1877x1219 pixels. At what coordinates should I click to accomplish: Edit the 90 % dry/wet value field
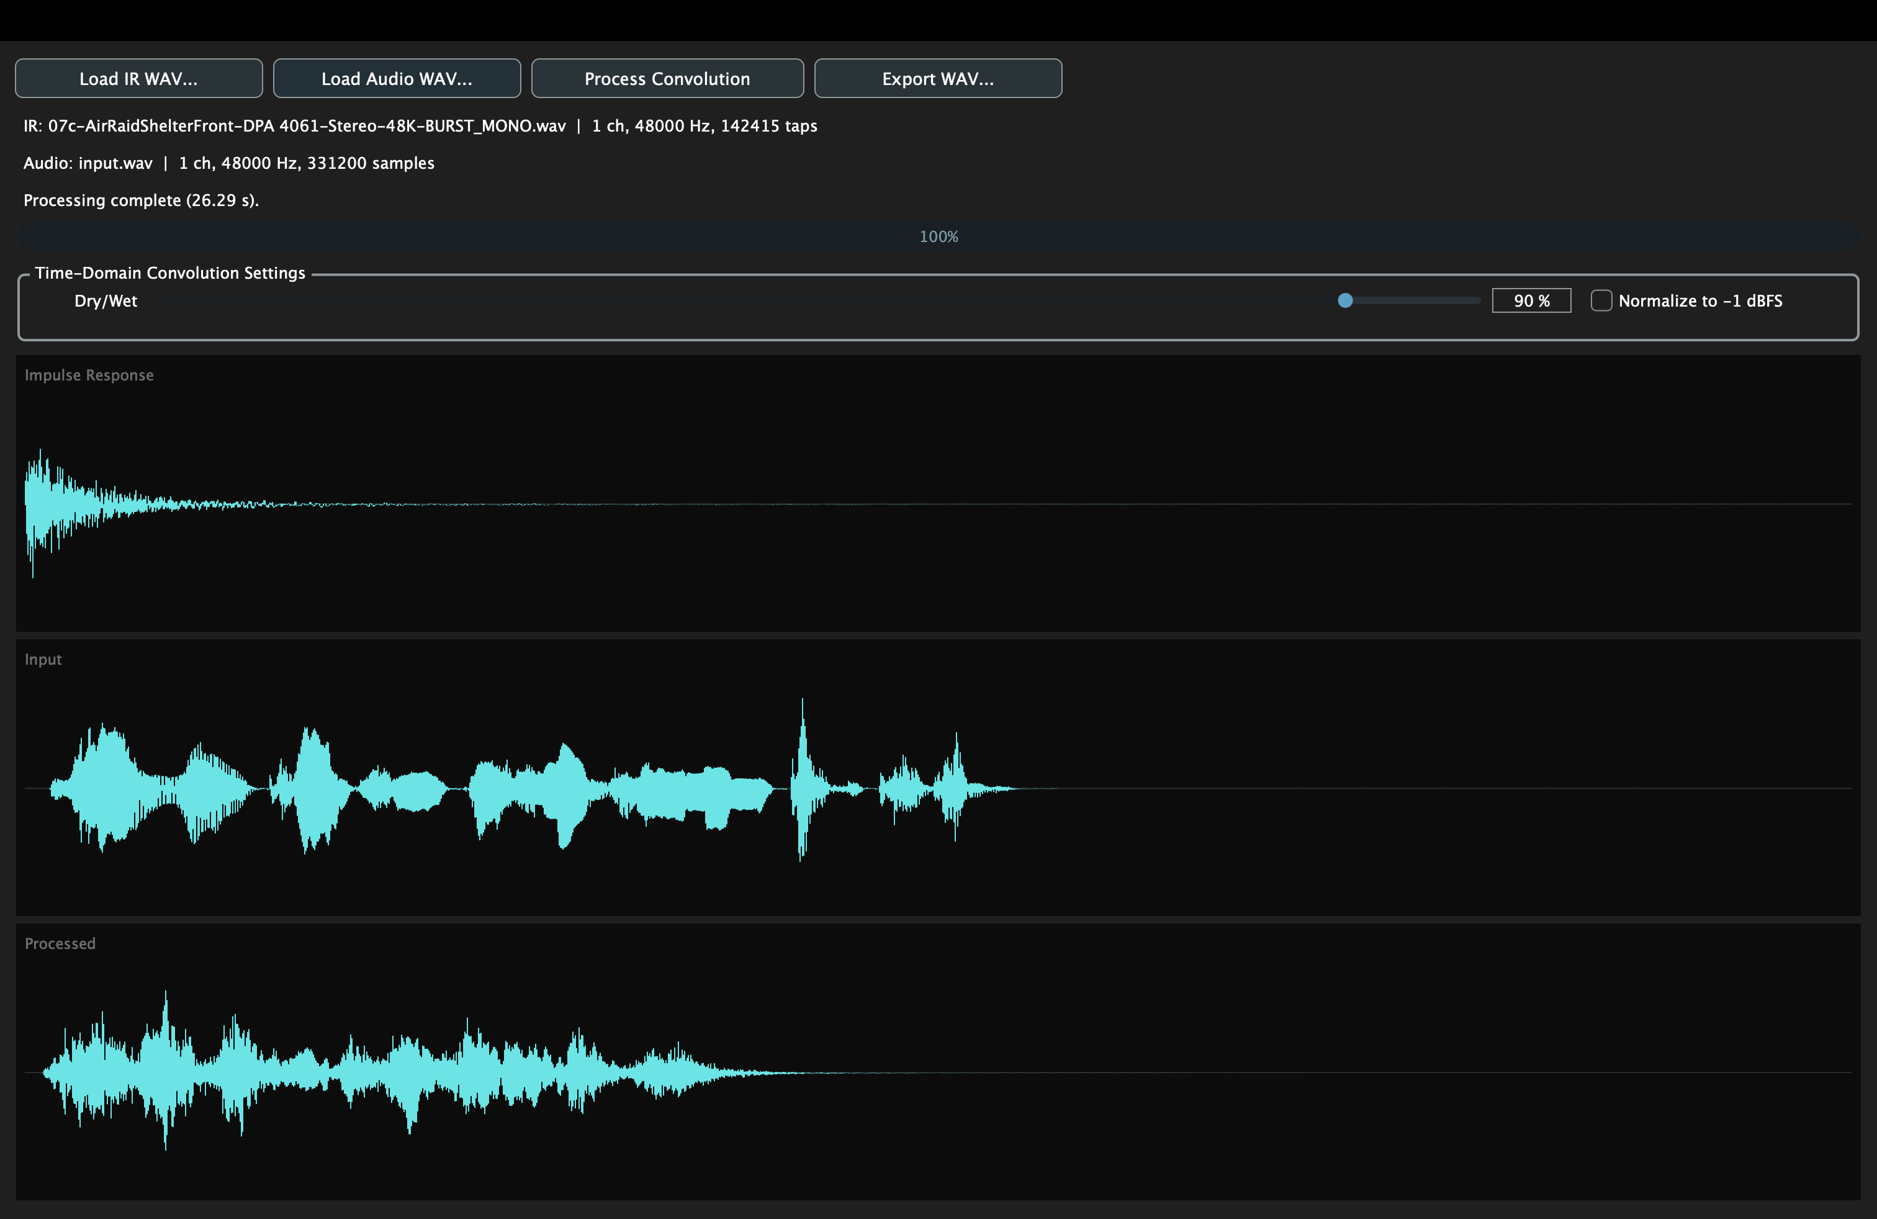[1531, 300]
